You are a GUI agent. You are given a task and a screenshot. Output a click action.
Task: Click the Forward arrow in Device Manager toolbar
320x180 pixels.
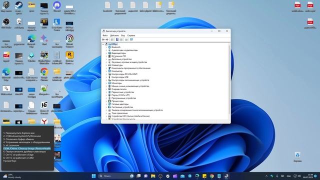pos(106,39)
